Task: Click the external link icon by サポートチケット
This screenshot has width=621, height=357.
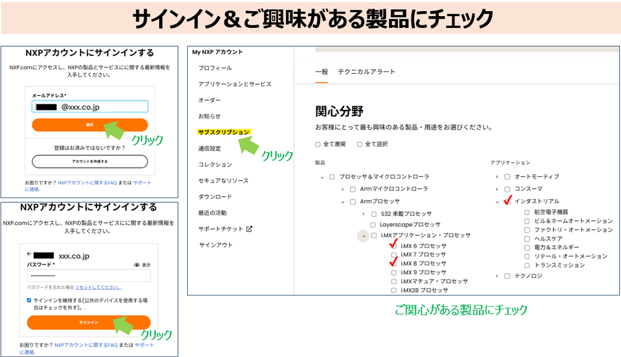Action: [x=249, y=229]
